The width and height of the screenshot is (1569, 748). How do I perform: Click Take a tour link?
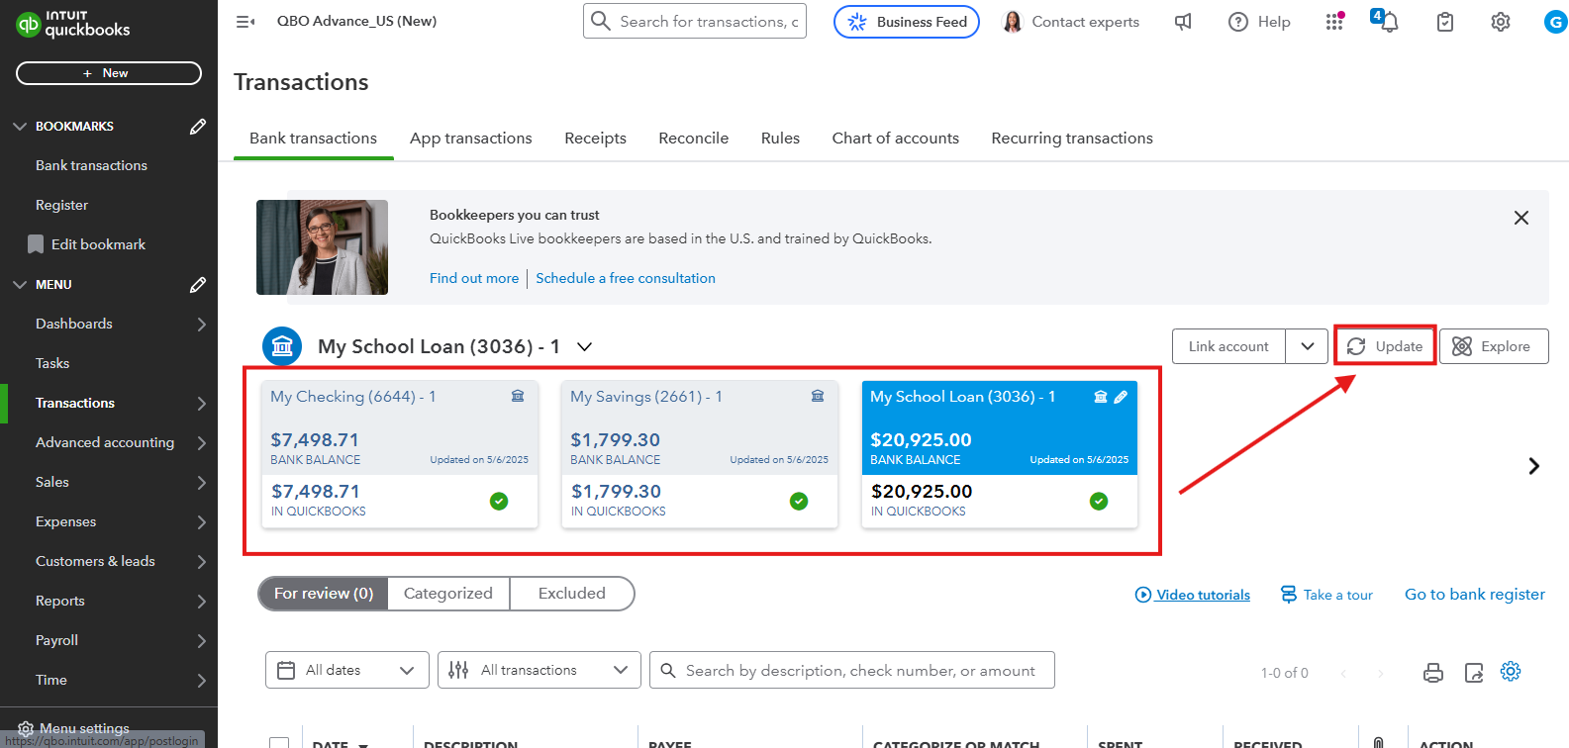(1327, 595)
